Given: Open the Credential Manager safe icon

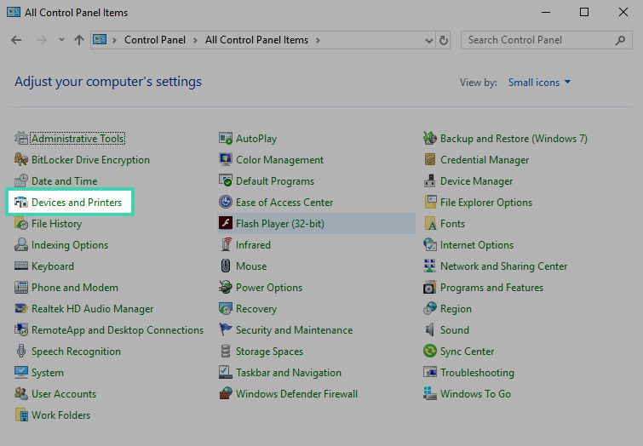Looking at the screenshot, I should point(430,160).
